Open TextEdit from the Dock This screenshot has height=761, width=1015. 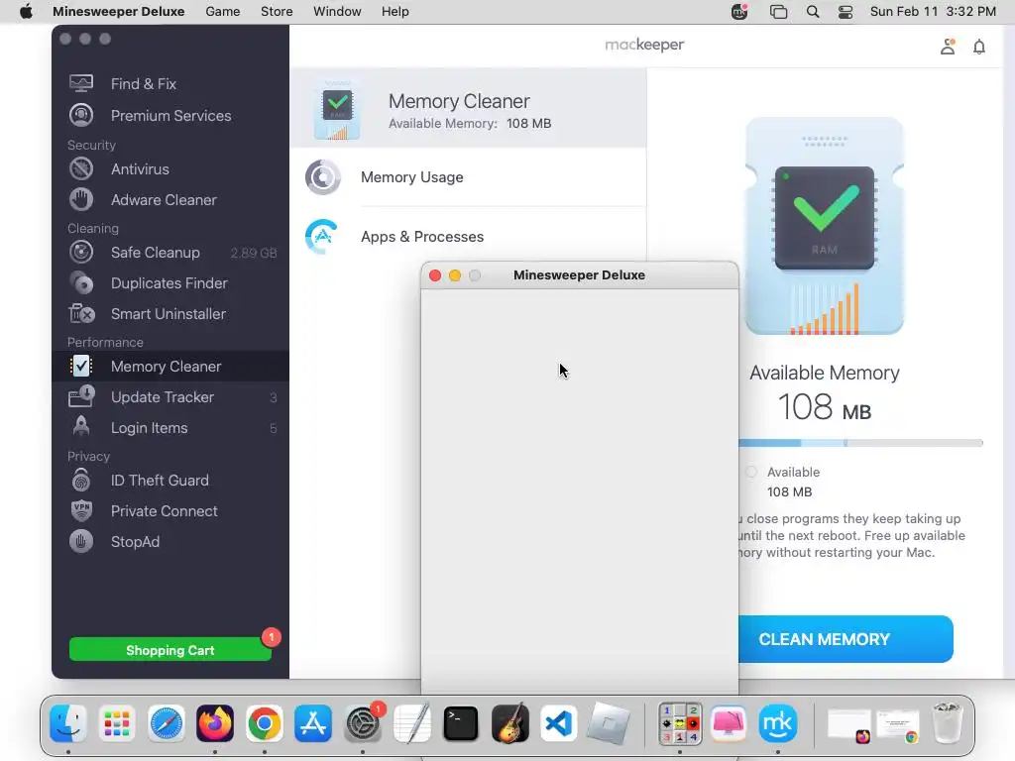tap(411, 723)
